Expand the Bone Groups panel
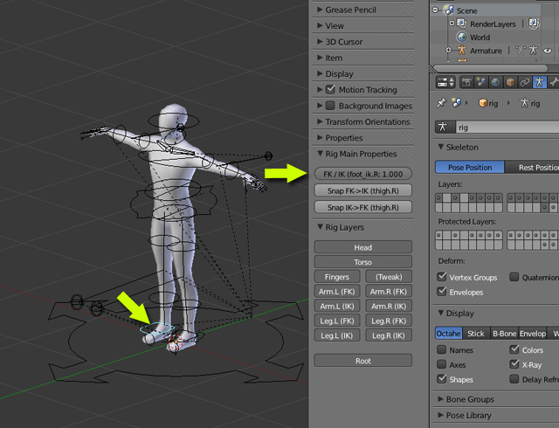Viewport: 559px width, 428px height. [x=497, y=399]
